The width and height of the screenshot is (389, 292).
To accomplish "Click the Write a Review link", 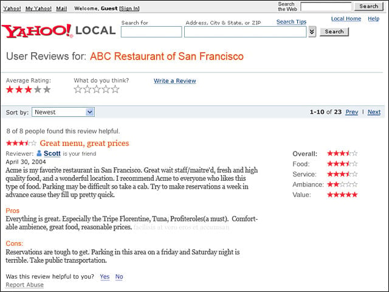I will tap(174, 81).
